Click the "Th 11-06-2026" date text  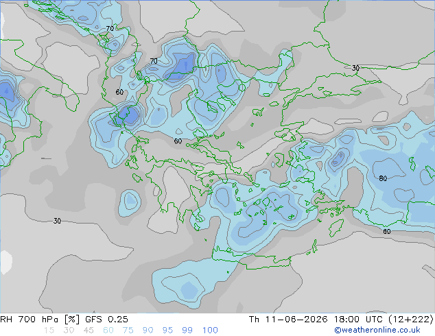coord(288,320)
